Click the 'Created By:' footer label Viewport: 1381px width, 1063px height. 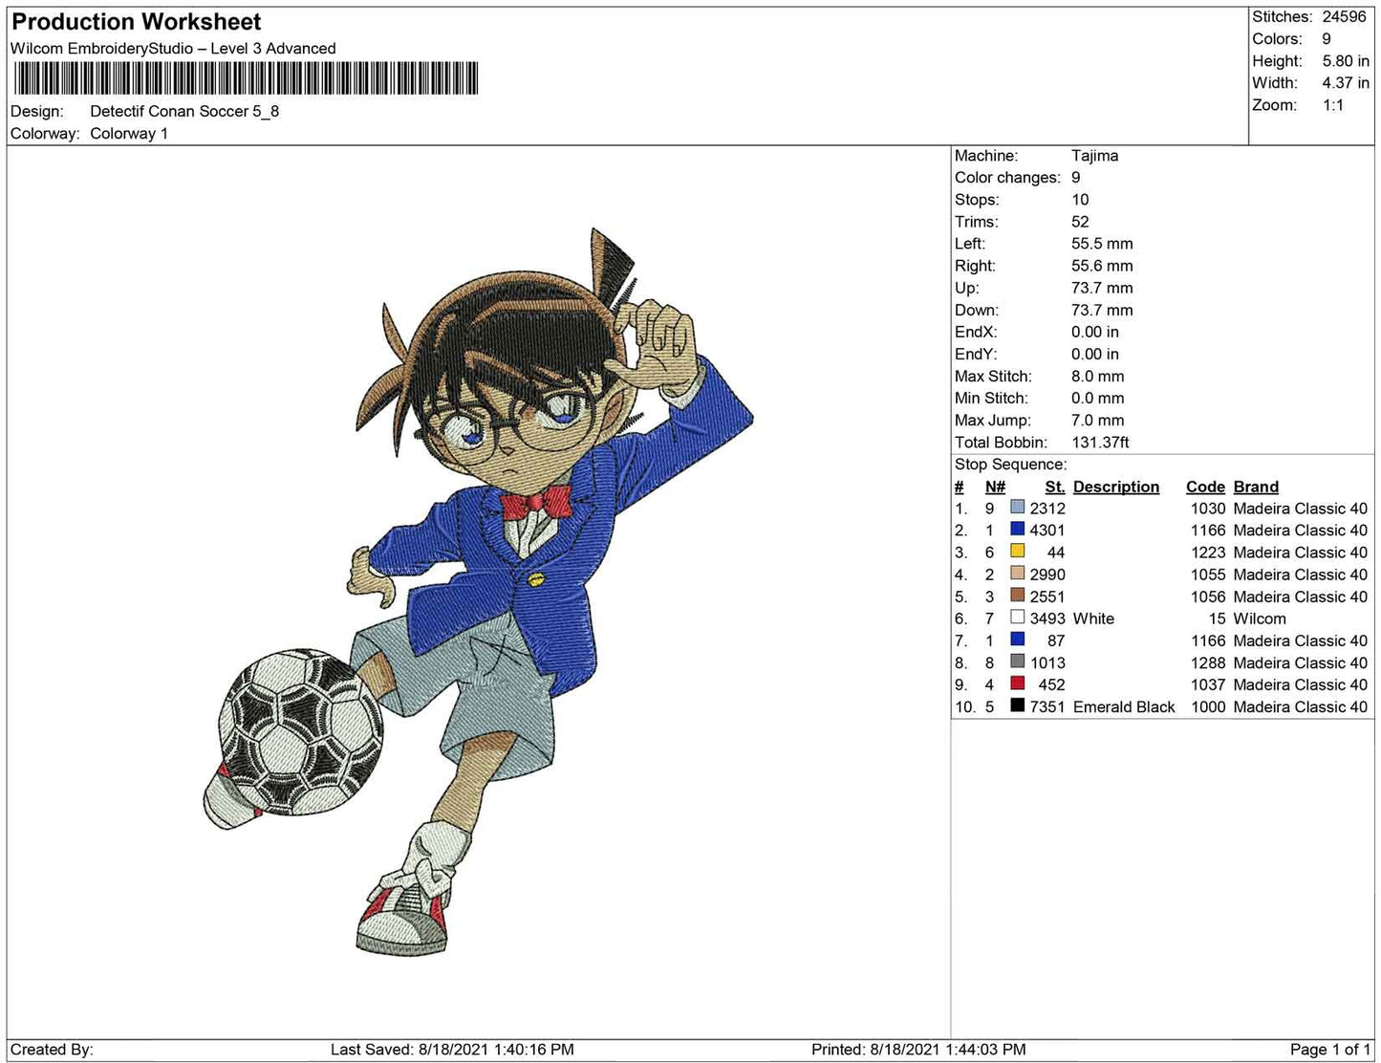52,1050
